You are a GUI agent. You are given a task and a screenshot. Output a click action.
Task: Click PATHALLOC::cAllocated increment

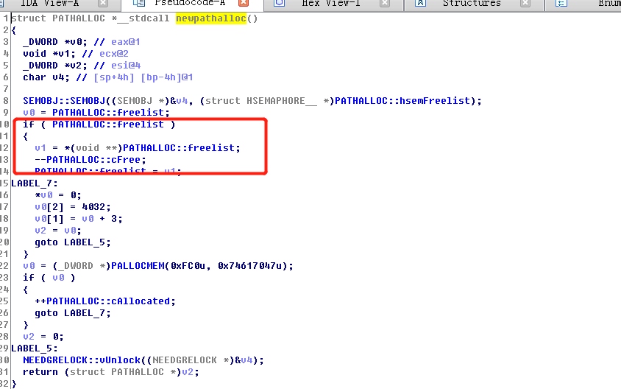105,301
